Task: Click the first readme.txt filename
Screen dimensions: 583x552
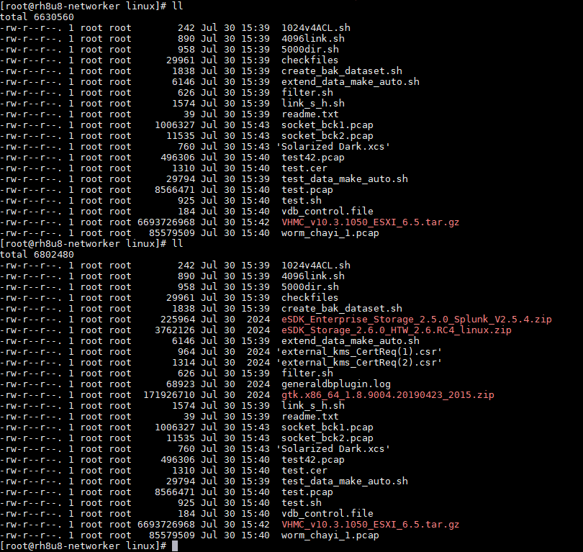Action: 310,114
